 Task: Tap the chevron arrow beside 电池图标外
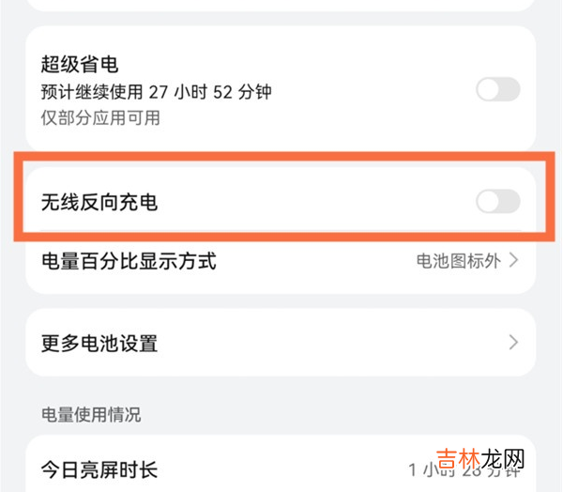point(514,261)
